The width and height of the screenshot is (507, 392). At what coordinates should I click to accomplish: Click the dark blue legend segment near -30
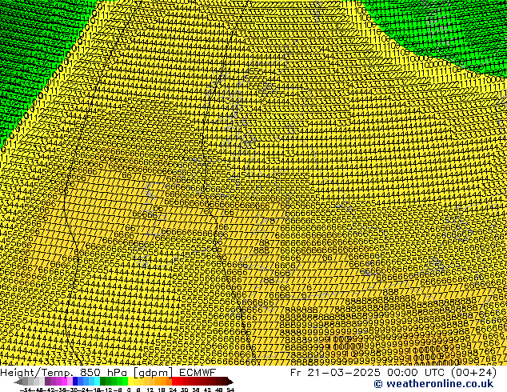[75, 382]
